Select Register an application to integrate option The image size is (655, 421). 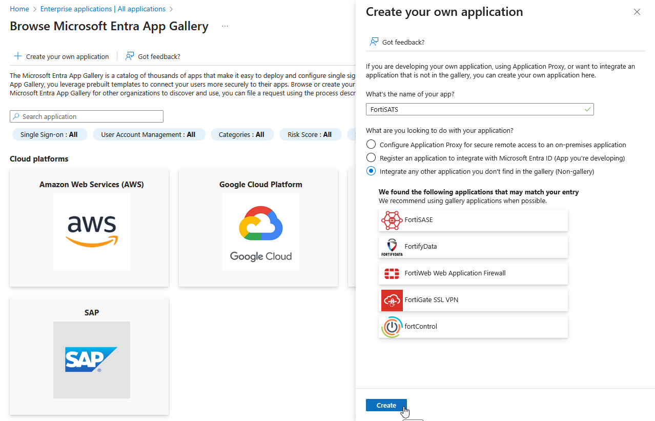(x=371, y=158)
